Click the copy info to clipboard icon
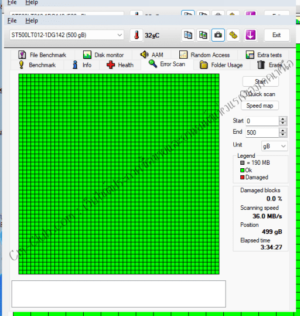Image resolution: width=300 pixels, height=316 pixels. coord(188,35)
